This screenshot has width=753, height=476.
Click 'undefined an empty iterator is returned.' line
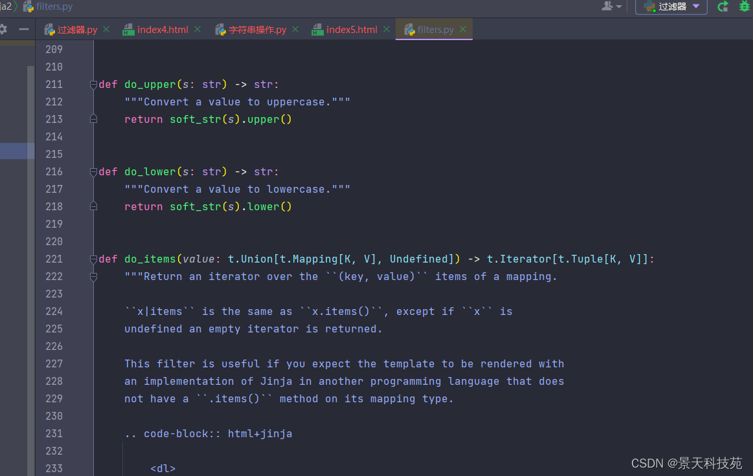point(253,329)
